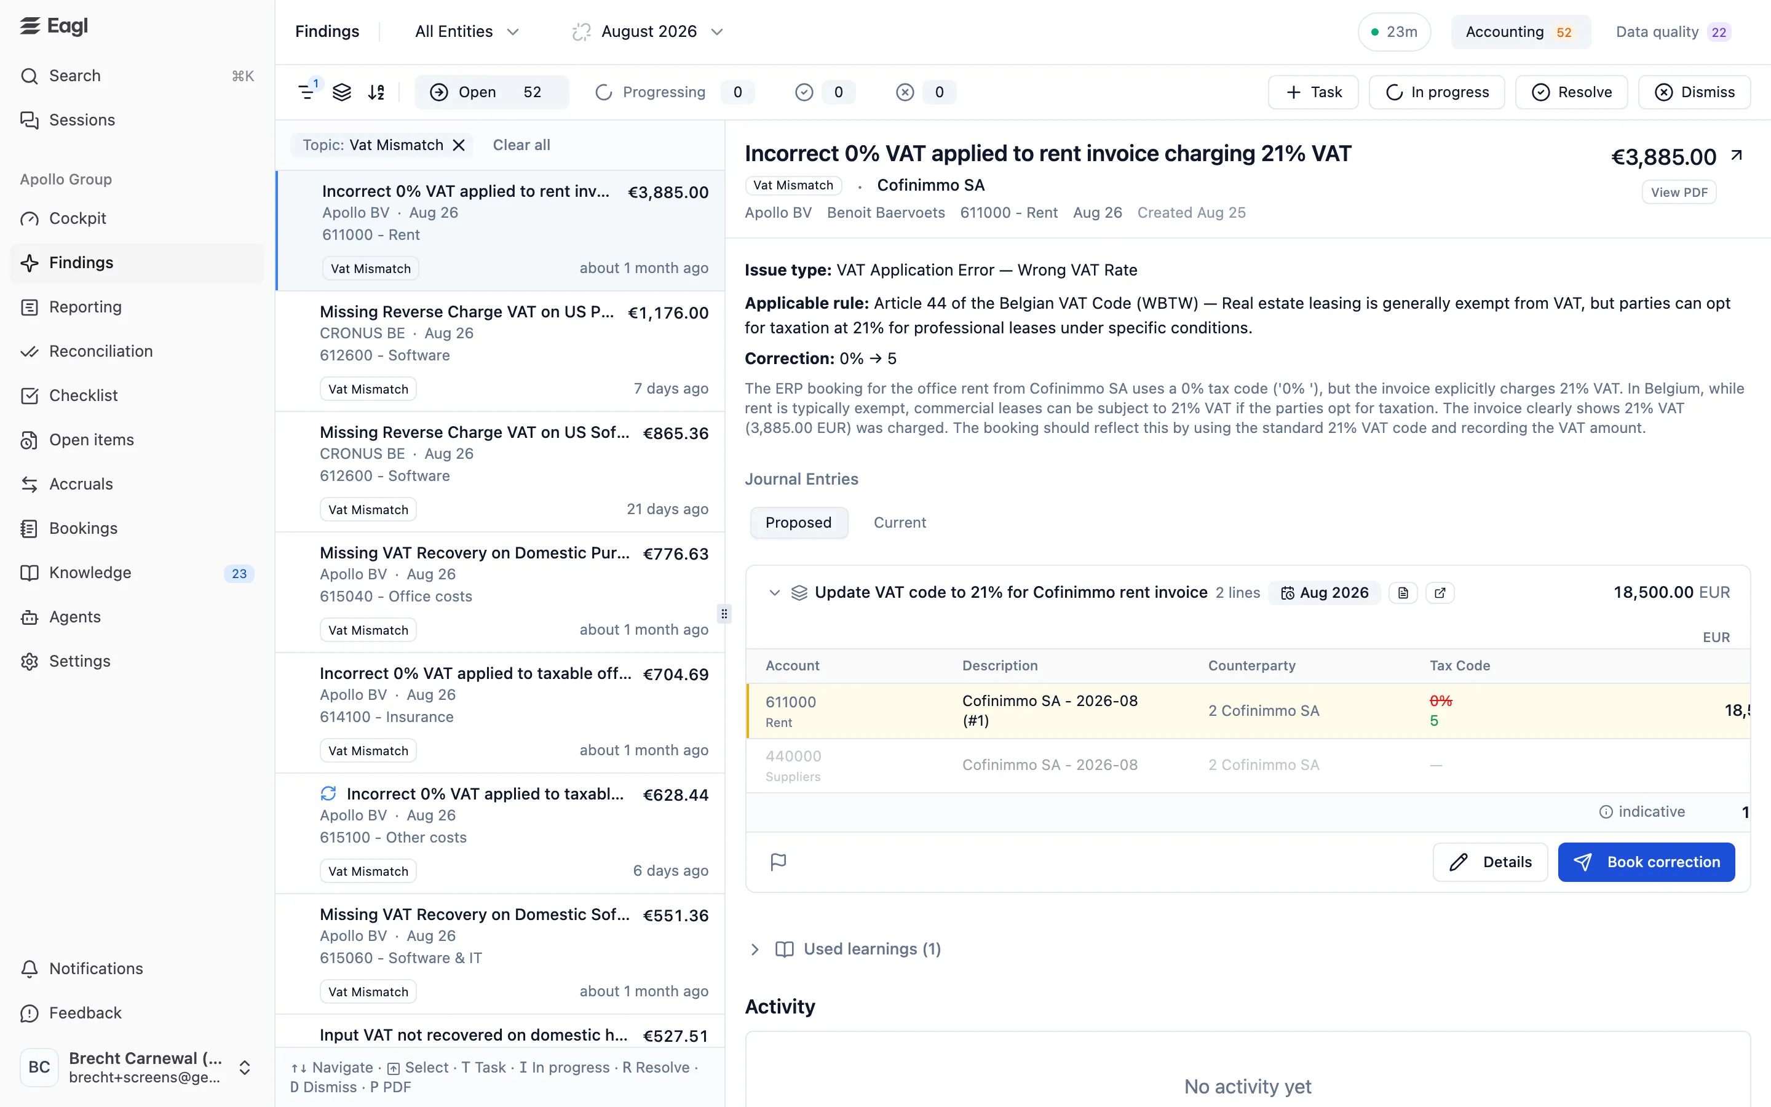Filter by Progressing status
This screenshot has height=1107, width=1771.
[674, 92]
